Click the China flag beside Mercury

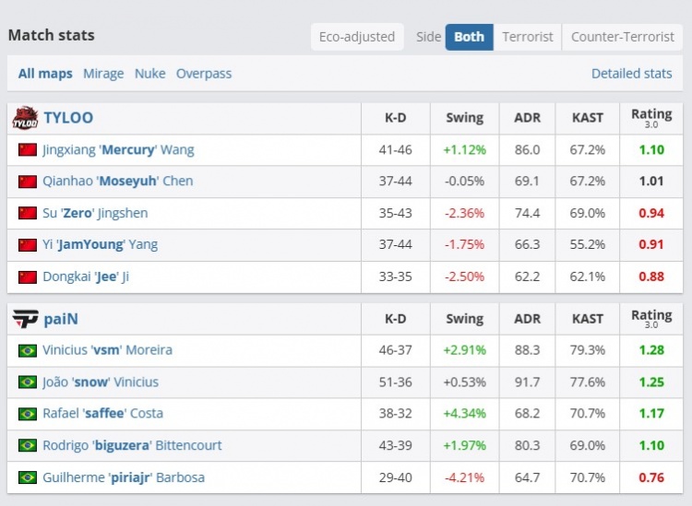click(28, 150)
